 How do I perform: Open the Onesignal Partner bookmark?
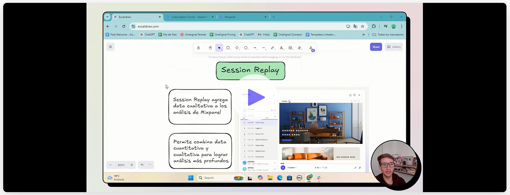(193, 35)
